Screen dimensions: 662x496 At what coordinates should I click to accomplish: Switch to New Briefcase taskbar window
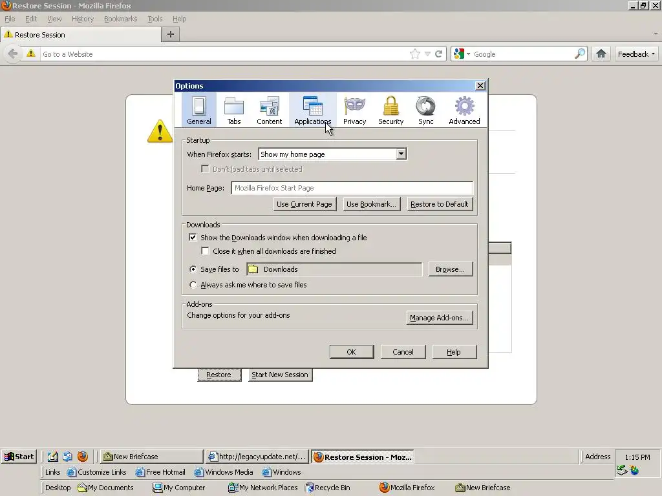152,457
